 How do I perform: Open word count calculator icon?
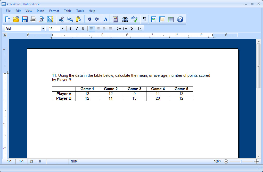coord(116,19)
